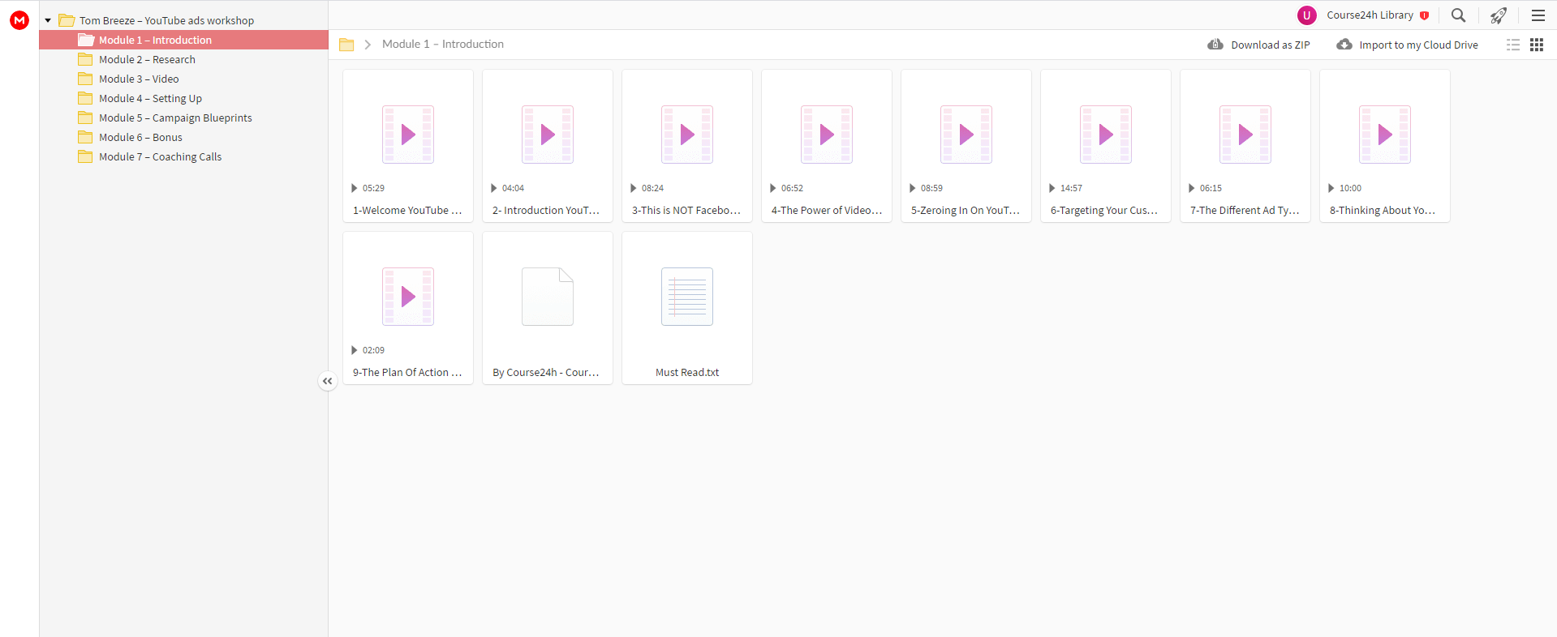Click the breadcrumb root folder icon
The height and width of the screenshot is (637, 1557).
[x=346, y=45]
